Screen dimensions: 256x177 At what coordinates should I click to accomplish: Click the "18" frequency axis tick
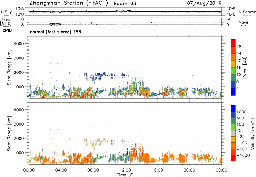pyautogui.click(x=21, y=19)
